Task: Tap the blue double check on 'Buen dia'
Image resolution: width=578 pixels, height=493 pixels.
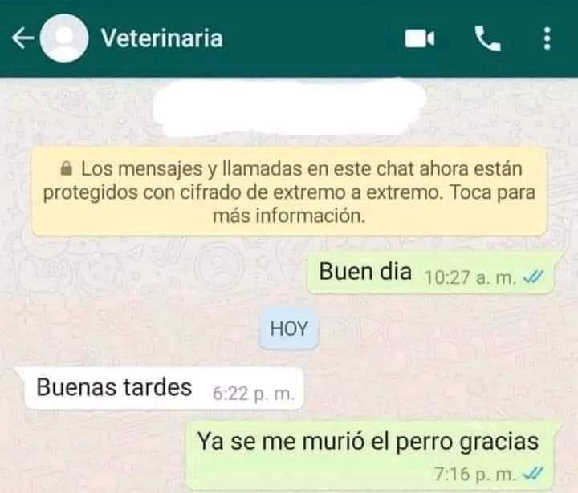Action: tap(533, 277)
